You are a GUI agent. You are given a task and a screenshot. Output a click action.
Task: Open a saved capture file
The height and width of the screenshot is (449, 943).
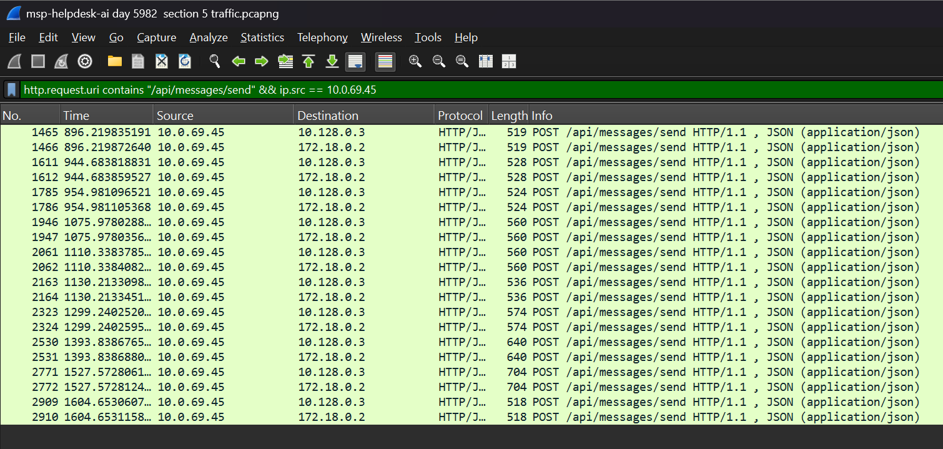tap(114, 61)
